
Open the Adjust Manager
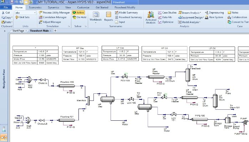coord(50,22)
